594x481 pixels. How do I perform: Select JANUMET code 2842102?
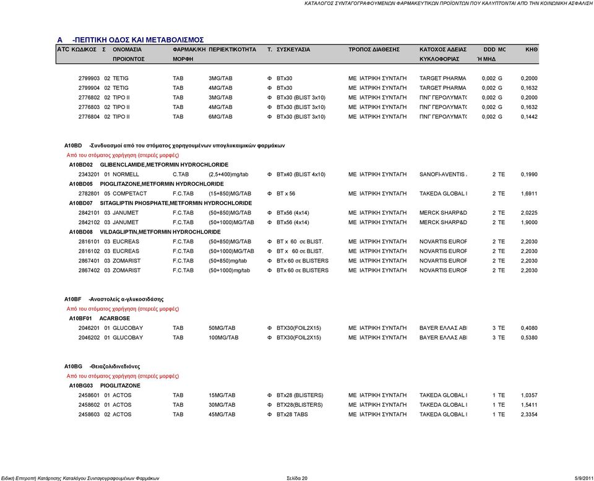pos(89,222)
